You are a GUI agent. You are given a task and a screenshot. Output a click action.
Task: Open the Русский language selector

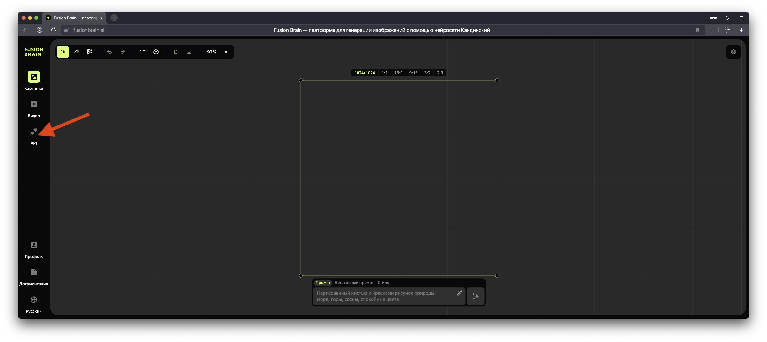pyautogui.click(x=34, y=304)
